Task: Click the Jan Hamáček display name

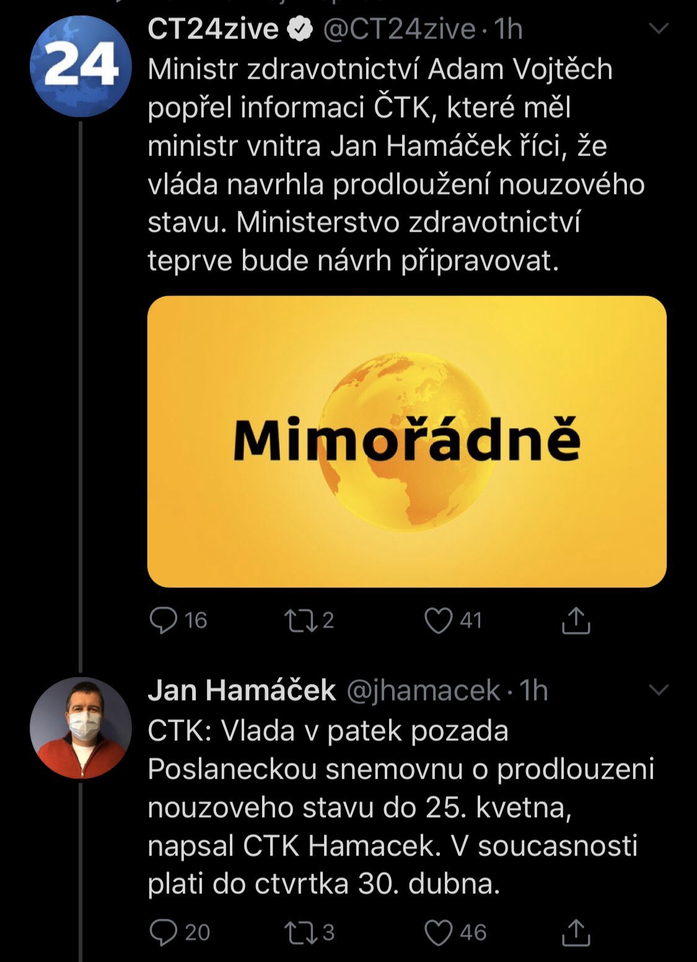Action: 242,690
